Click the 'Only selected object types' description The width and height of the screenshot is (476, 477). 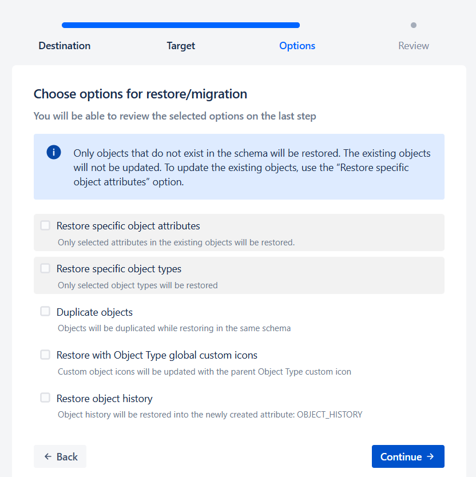click(x=137, y=285)
